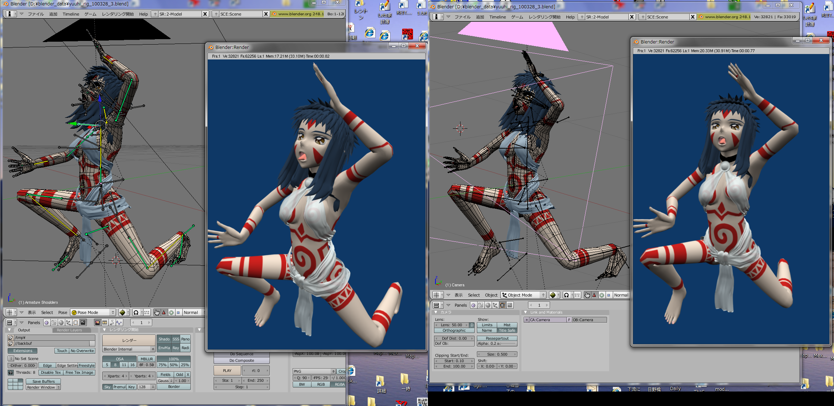Open Pose menu in left 3D header
The height and width of the screenshot is (406, 834).
click(x=63, y=312)
